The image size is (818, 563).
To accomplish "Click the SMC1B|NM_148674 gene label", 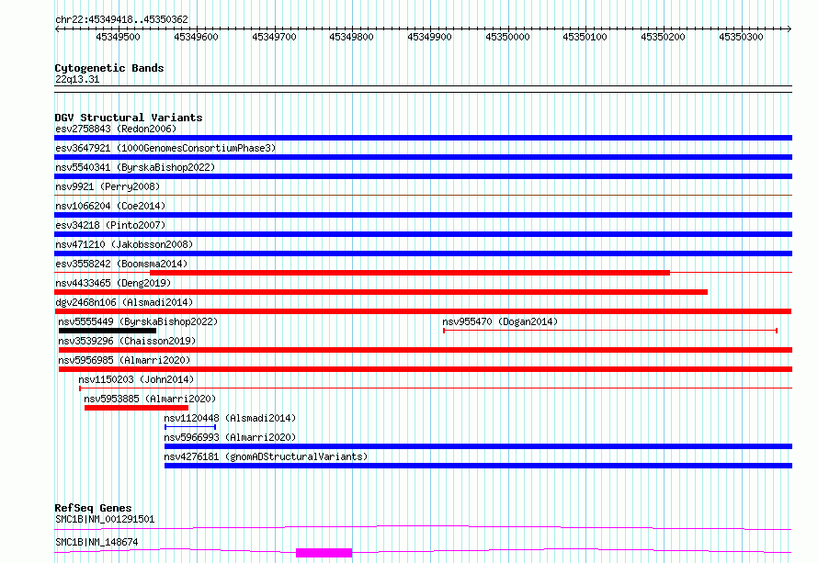I will coord(97,542).
